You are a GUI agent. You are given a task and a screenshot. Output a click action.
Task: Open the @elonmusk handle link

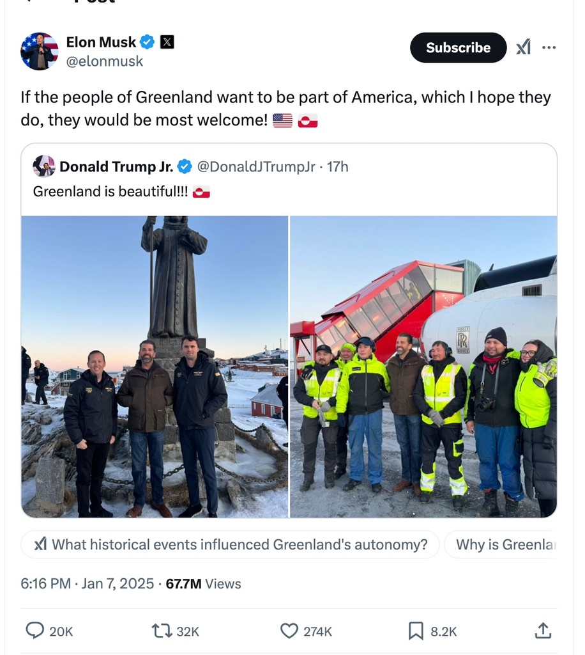[105, 61]
